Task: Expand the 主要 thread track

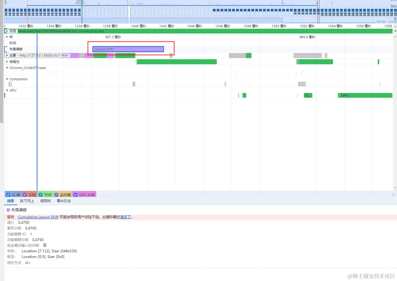Action: (x=7, y=55)
